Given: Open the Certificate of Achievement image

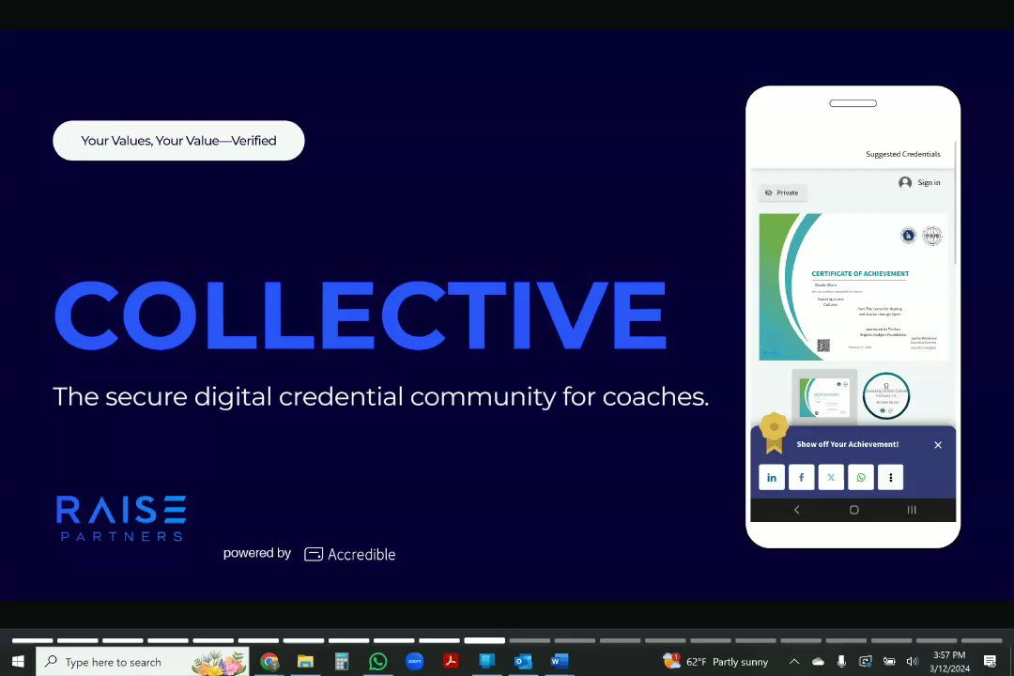Looking at the screenshot, I should (853, 286).
